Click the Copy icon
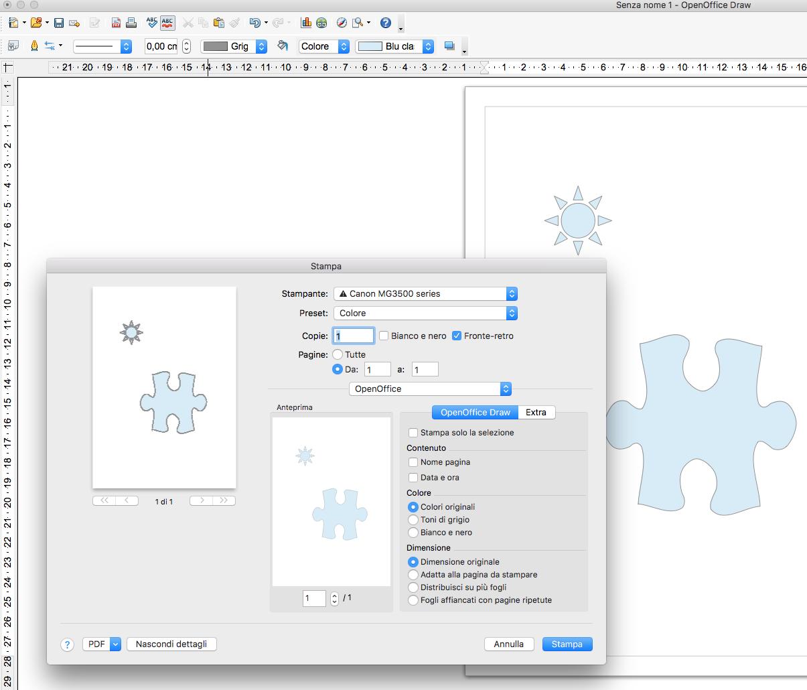The width and height of the screenshot is (807, 690). coord(203,23)
